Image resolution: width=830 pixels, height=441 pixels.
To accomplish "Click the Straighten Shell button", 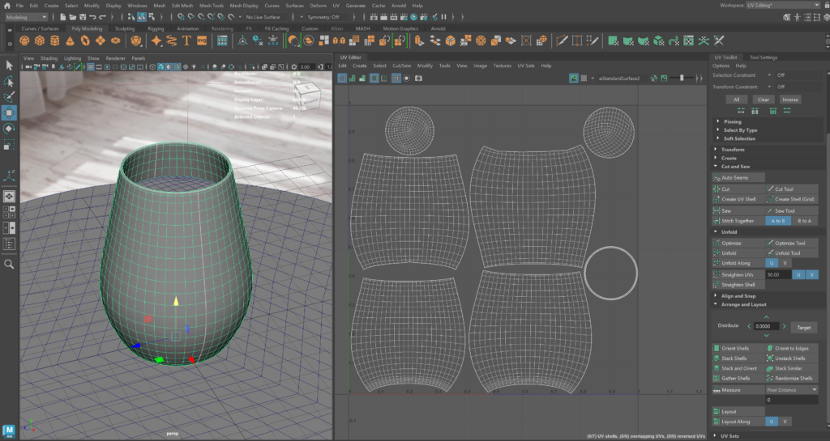I will (x=738, y=285).
